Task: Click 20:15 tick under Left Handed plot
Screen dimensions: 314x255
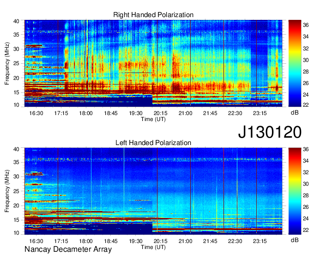Action: (160, 241)
